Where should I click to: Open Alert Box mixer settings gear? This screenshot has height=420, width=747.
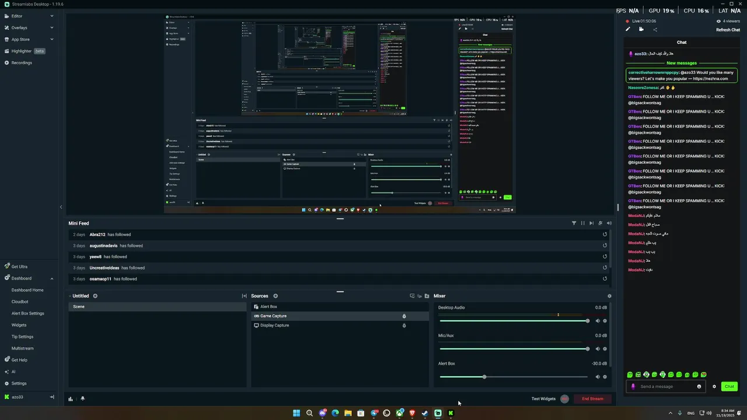pyautogui.click(x=605, y=377)
